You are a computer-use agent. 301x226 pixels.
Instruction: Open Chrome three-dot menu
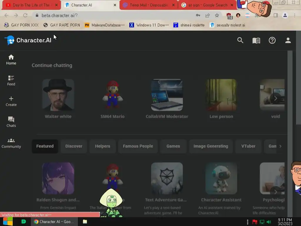click(x=295, y=15)
